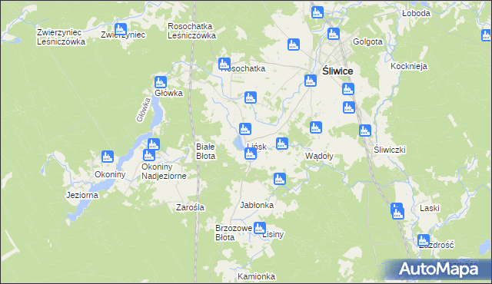Click factory icon above Okoniny label
The height and width of the screenshot is (284, 492).
point(108,157)
